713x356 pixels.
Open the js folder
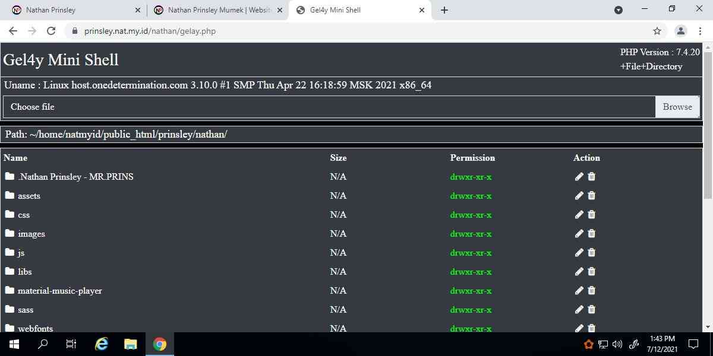coord(21,253)
